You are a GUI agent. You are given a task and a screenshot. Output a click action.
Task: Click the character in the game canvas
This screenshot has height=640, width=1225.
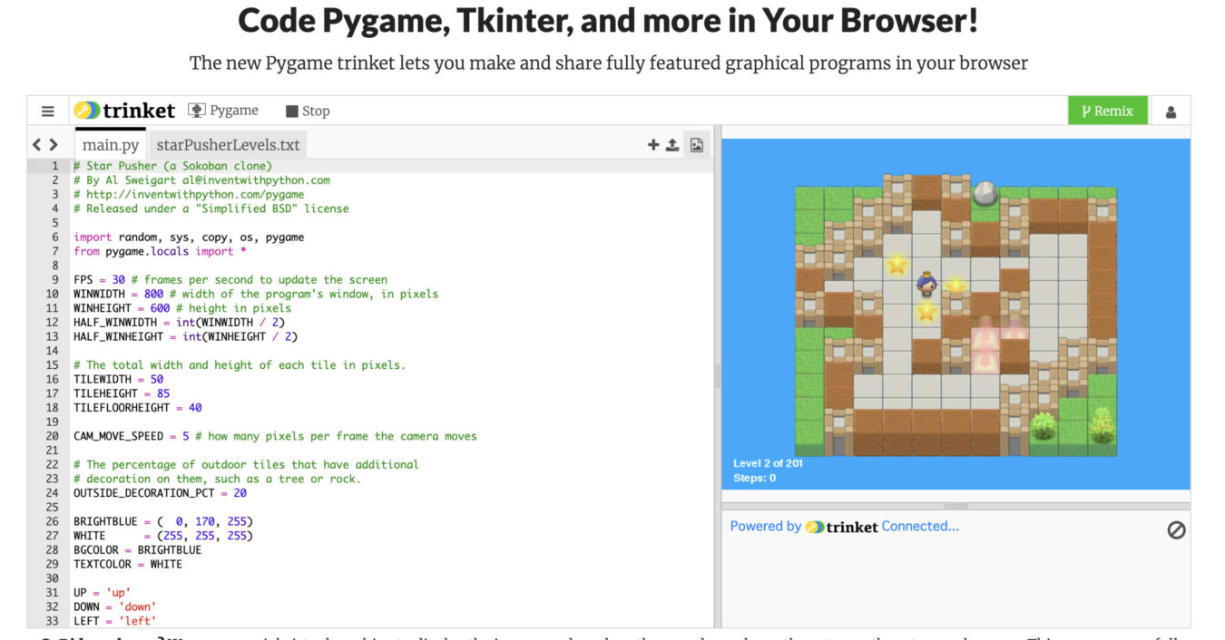926,285
